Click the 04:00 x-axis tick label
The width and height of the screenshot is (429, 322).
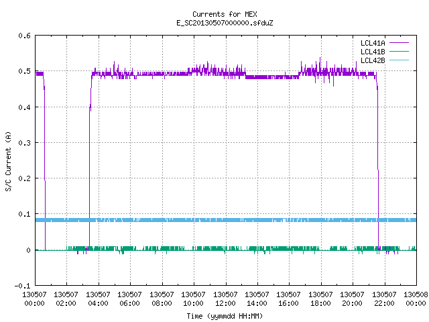pyautogui.click(x=98, y=303)
